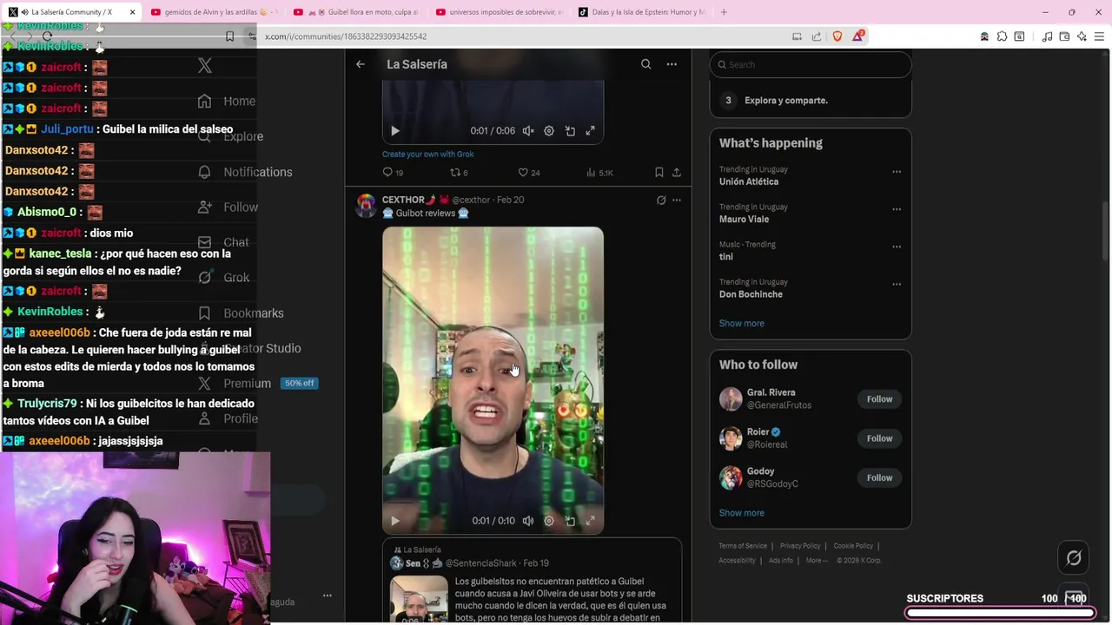Open more options for tini trend
The width and height of the screenshot is (1112, 625).
pyautogui.click(x=897, y=247)
